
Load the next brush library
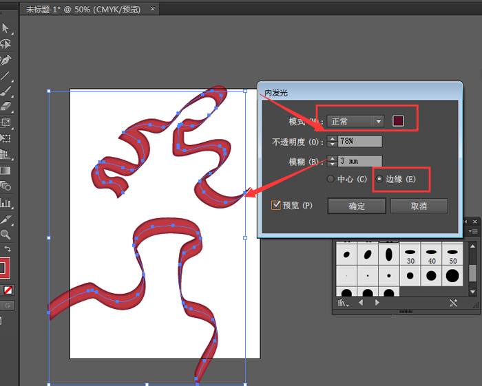[x=377, y=303]
